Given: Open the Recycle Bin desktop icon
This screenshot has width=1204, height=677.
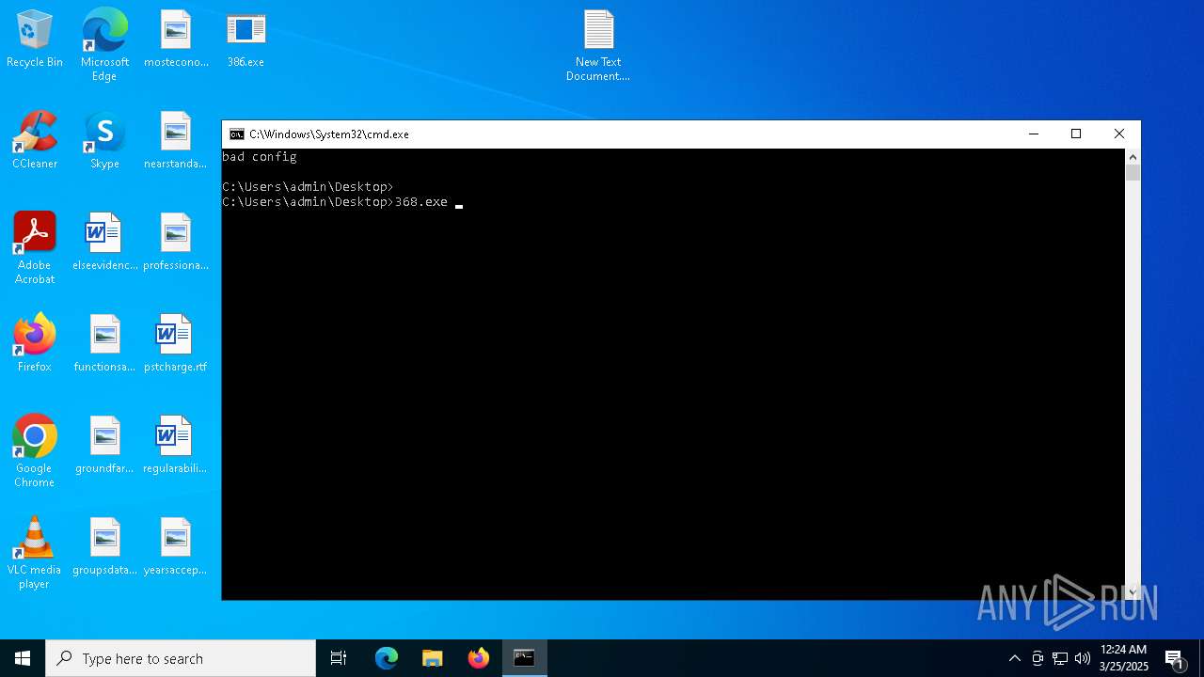Looking at the screenshot, I should 35,39.
